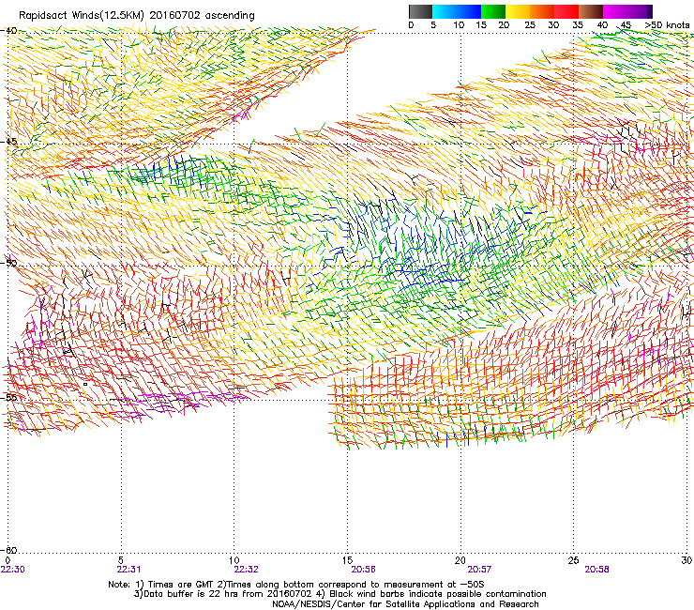Click the '>50 knots' legend label
694x610 pixels.
coord(667,25)
